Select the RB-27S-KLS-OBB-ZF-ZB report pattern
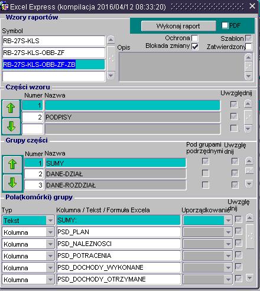The width and height of the screenshot is (260, 291). 54,64
